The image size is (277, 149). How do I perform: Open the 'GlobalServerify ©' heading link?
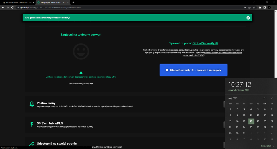(x=205, y=43)
